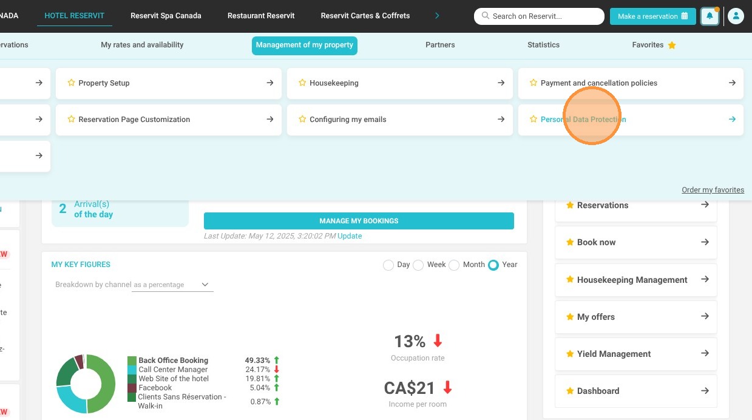Click the 13% Occupation rate figure
The width and height of the screenshot is (752, 420).
pyautogui.click(x=418, y=347)
